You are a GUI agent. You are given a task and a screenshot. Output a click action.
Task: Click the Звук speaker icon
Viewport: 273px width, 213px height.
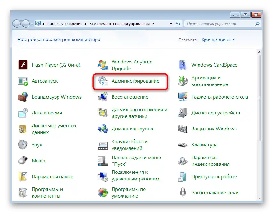point(23,145)
